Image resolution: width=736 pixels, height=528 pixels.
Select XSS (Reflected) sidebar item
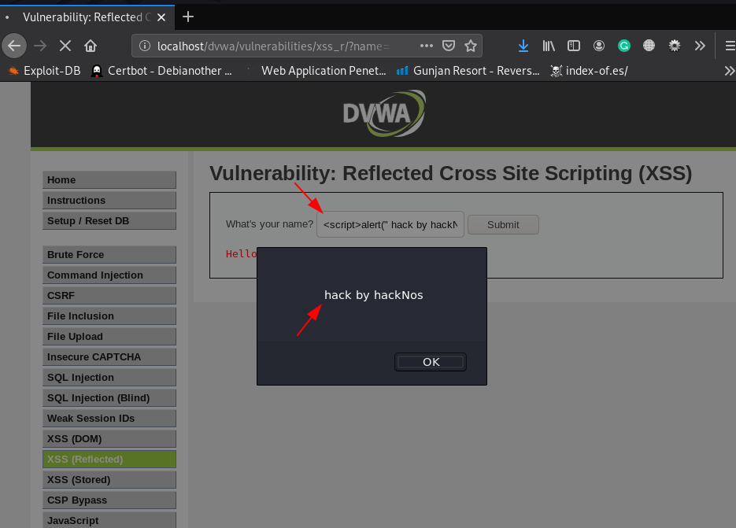click(x=109, y=459)
